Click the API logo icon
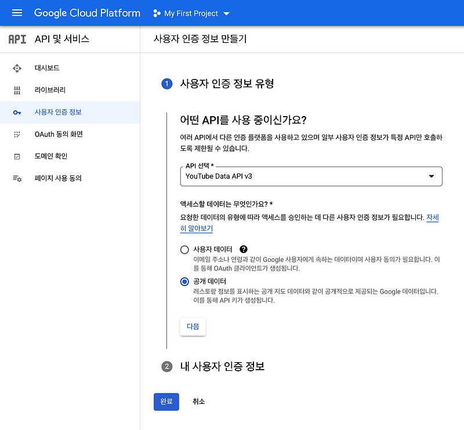 (17, 39)
